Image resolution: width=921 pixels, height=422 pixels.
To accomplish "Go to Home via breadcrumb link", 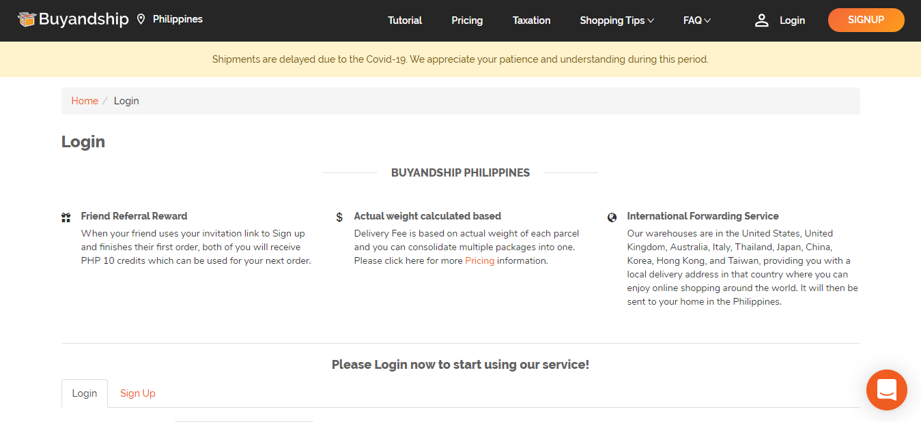I will (85, 101).
